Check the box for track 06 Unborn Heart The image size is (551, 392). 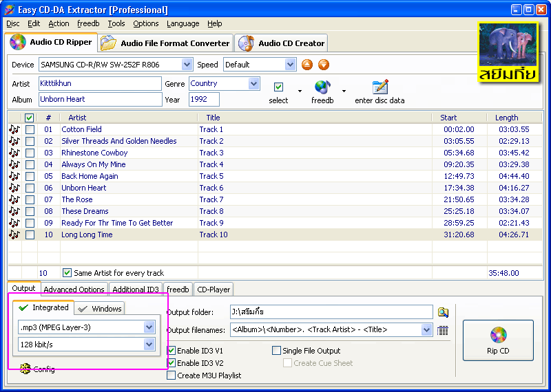point(30,188)
